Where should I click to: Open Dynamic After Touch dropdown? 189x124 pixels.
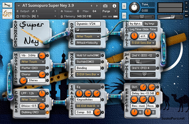(x=88, y=36)
